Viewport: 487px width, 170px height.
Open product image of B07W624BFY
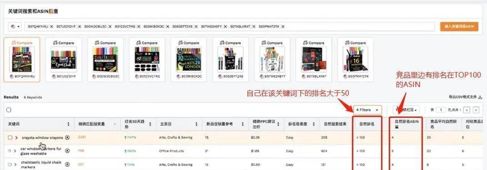point(272,60)
